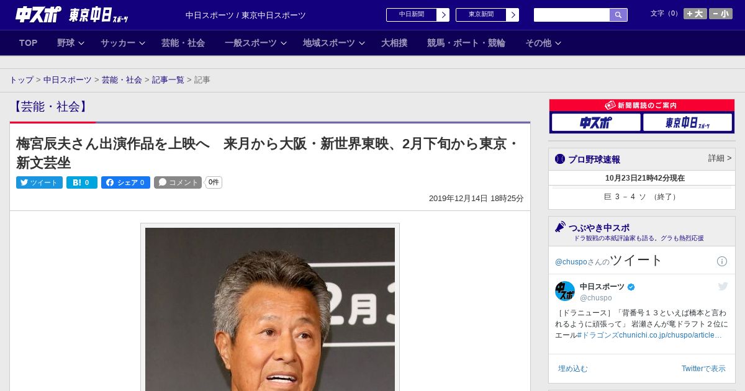Screen dimensions: 745x391
Task: Click the 東京中日スポーツ logo in header
Action: 99,15
